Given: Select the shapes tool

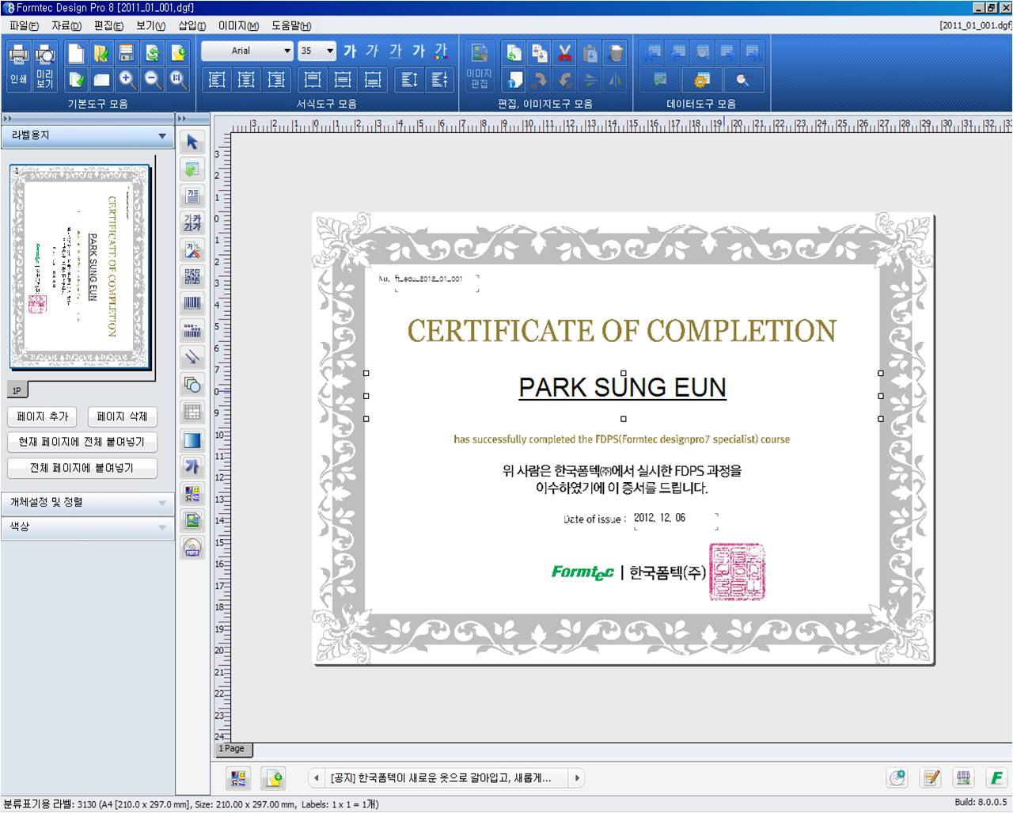Looking at the screenshot, I should pos(192,385).
